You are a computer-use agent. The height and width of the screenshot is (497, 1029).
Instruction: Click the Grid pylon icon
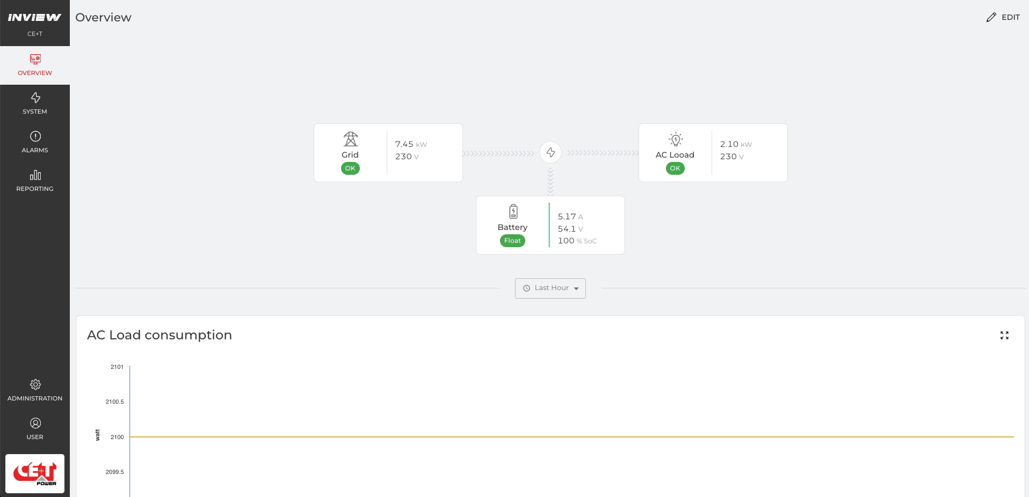pyautogui.click(x=350, y=139)
